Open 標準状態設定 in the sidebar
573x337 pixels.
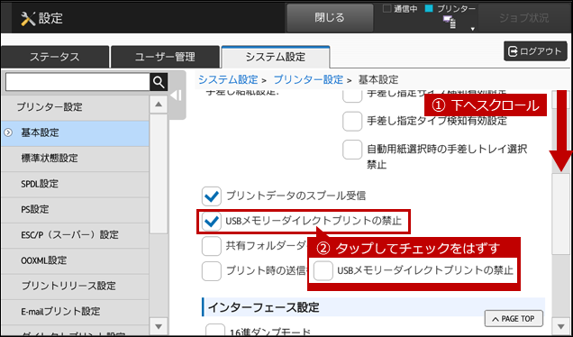click(x=75, y=159)
